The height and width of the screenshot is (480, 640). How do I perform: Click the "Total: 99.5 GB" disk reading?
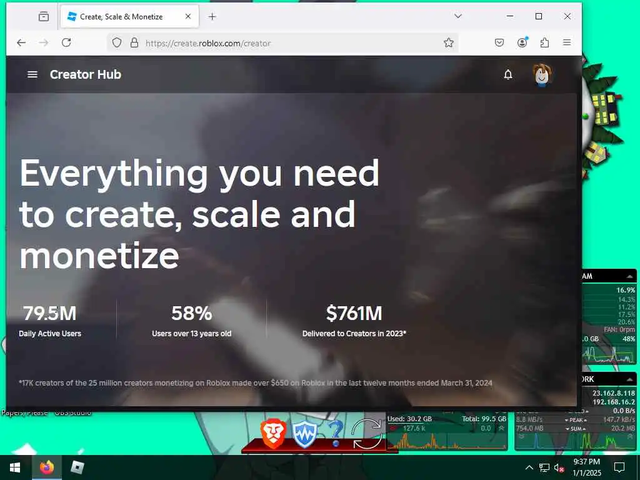(484, 419)
